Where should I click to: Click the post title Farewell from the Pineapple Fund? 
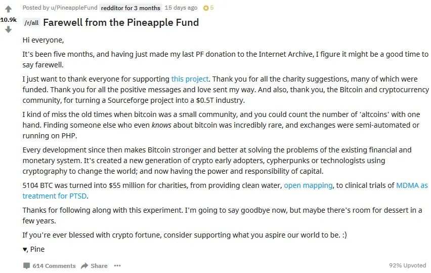coord(121,23)
